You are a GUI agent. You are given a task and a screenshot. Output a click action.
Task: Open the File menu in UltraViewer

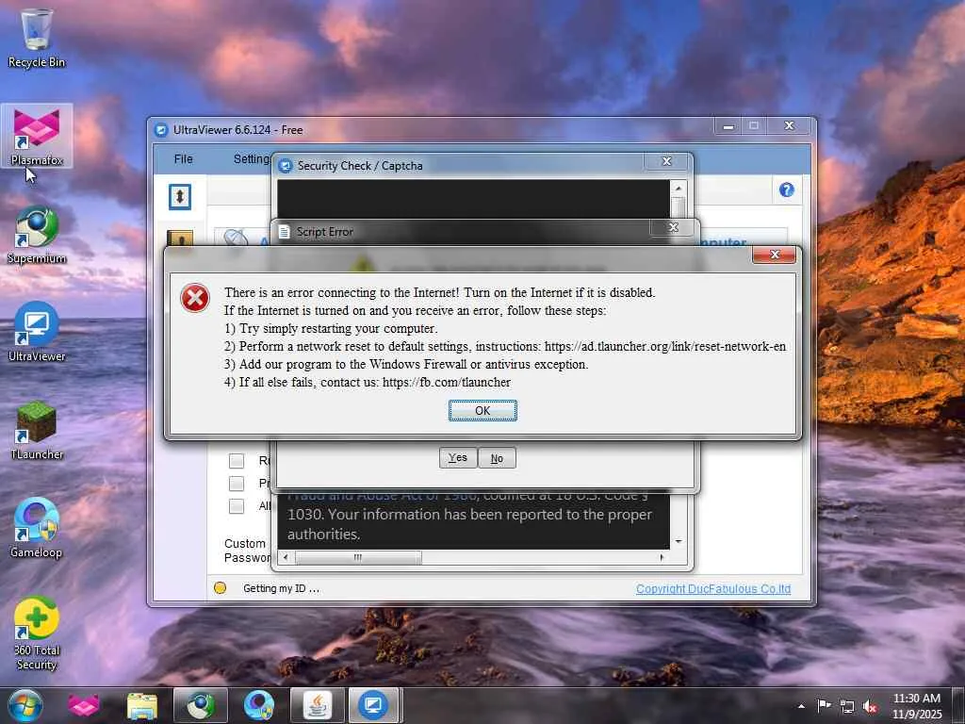184,158
